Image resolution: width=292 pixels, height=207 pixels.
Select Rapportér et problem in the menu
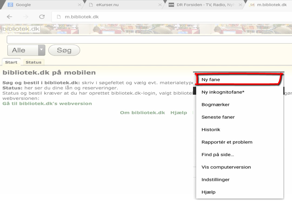tap(240, 142)
